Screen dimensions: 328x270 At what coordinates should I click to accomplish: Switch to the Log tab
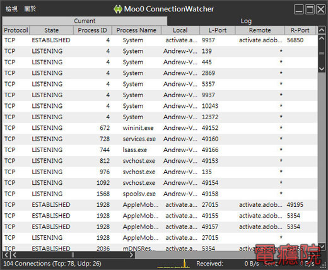point(246,21)
